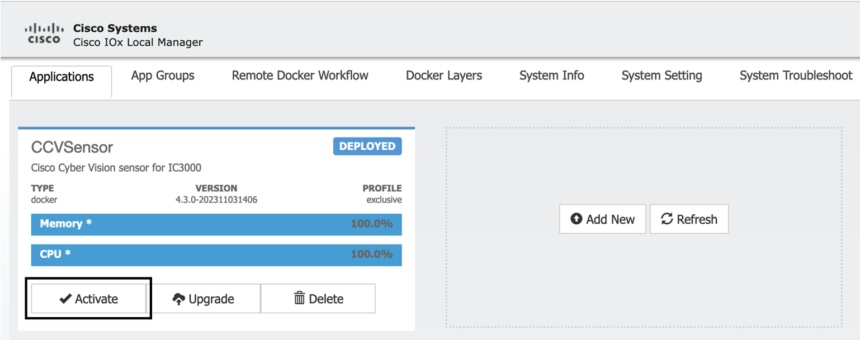The image size is (860, 340).
Task: Click the DEPLOYED status badge
Action: tap(367, 147)
